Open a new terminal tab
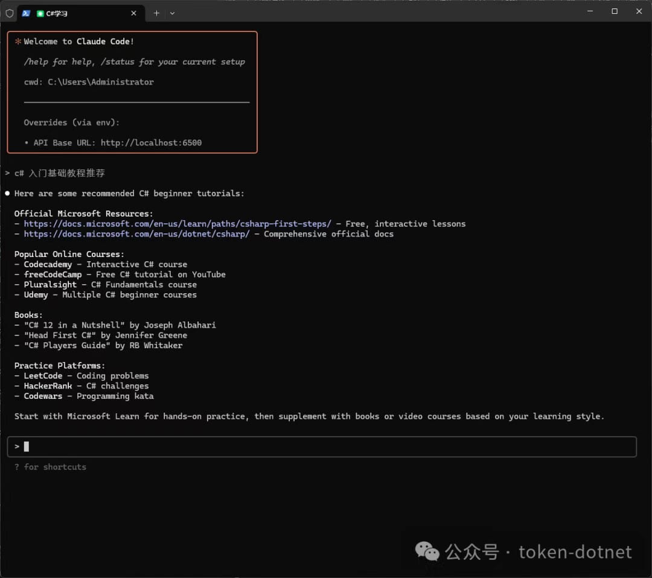The width and height of the screenshot is (652, 578). [156, 13]
